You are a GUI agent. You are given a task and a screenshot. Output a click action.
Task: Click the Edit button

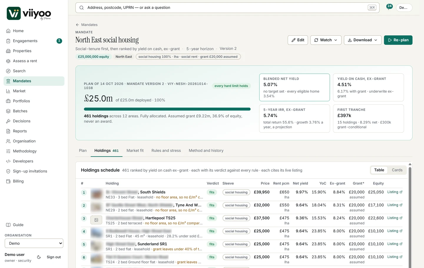point(298,40)
